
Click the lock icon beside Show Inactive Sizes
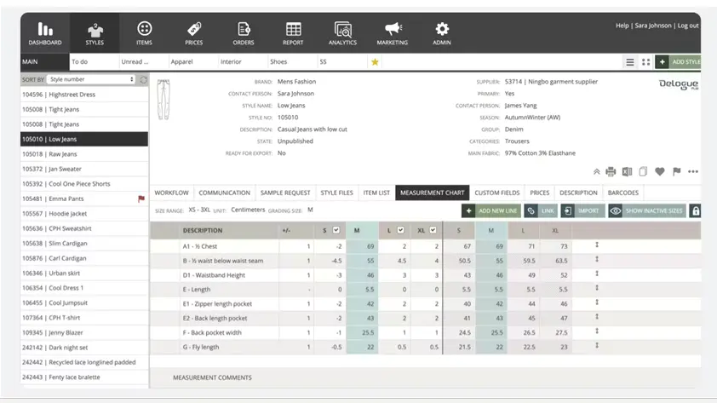tap(695, 211)
